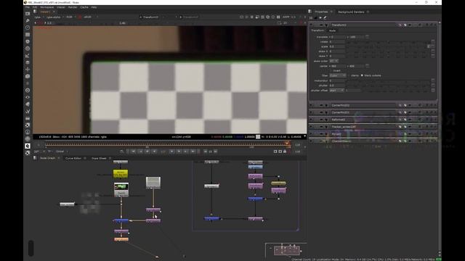This screenshot has height=261, width=465.
Task: Jump to the last frame button
Action: 193,152
